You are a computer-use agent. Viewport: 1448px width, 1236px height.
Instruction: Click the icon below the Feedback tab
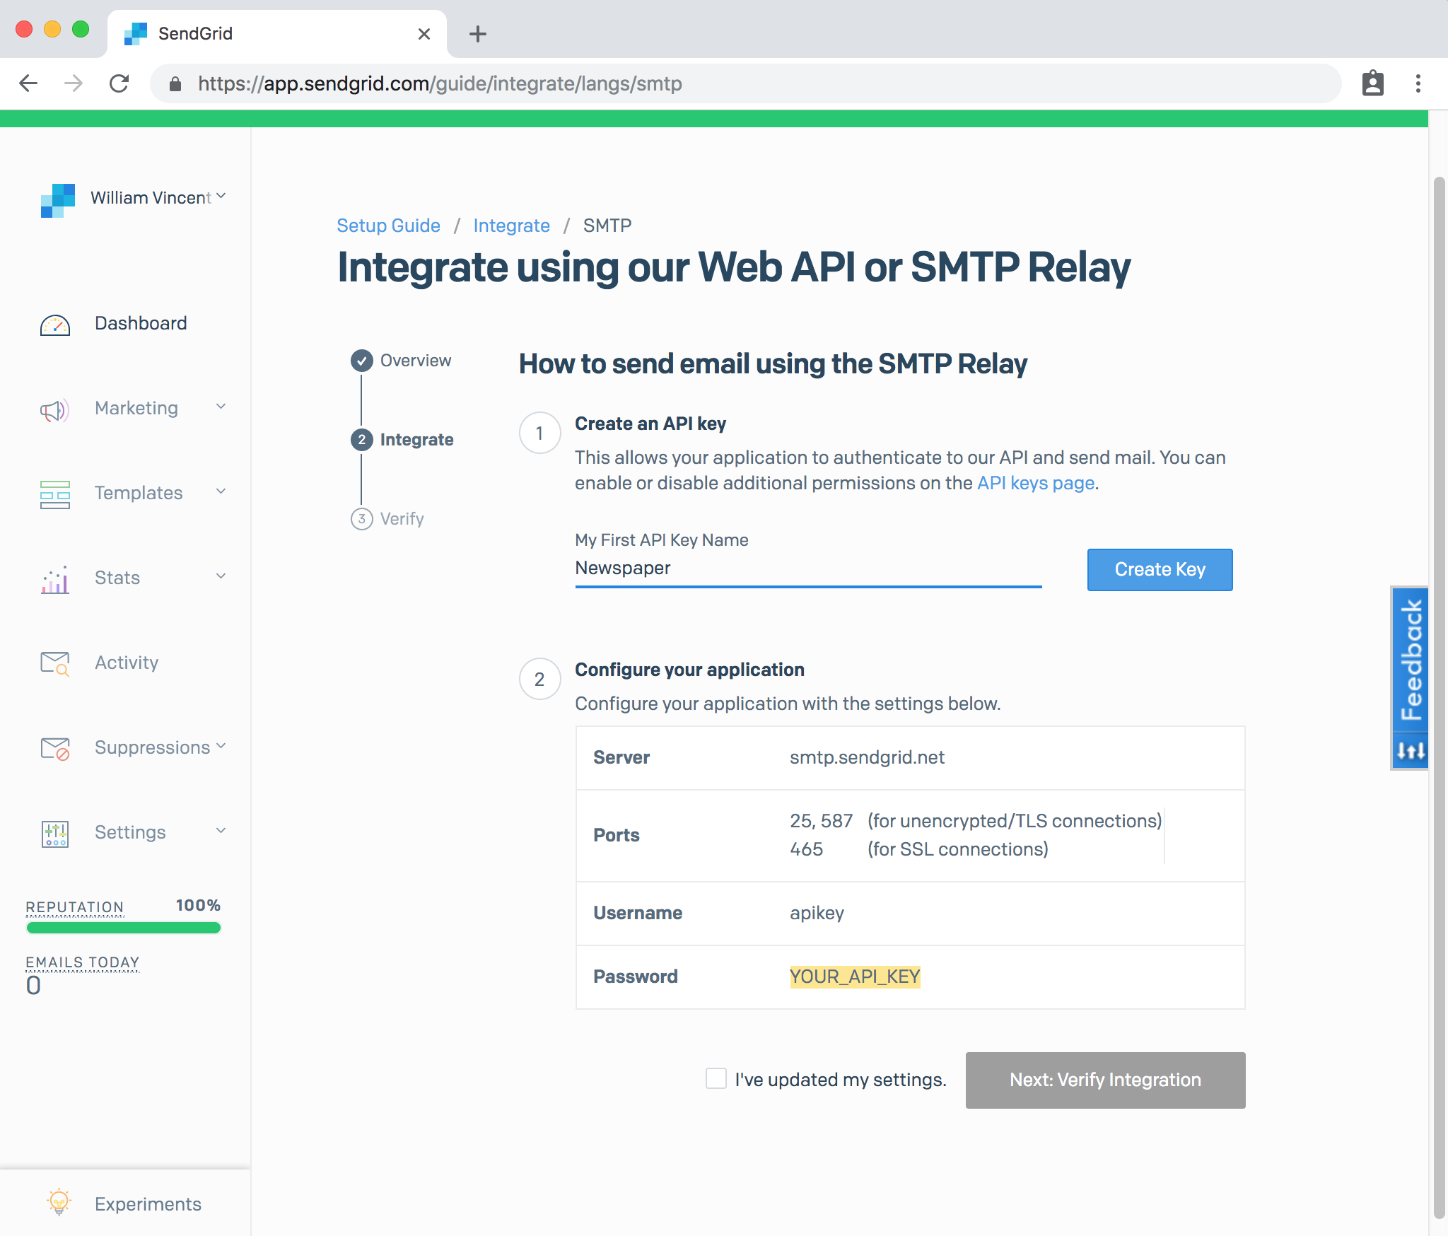pyautogui.click(x=1410, y=751)
